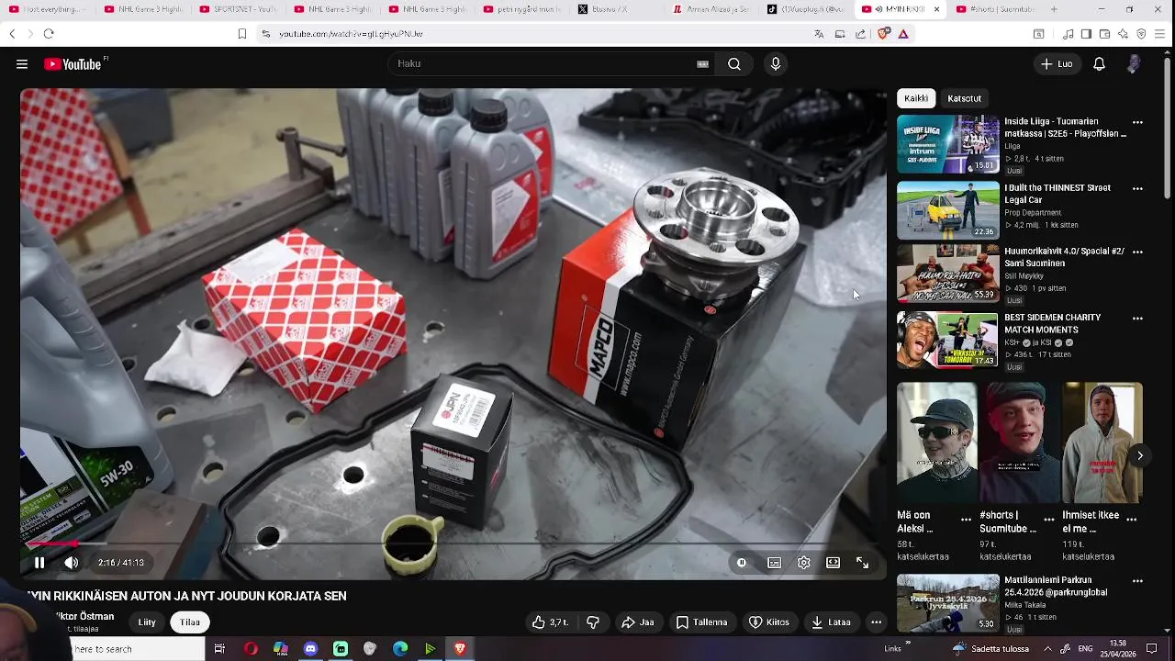This screenshot has width=1175, height=661.
Task: Open a new browser tab
Action: point(1054,9)
